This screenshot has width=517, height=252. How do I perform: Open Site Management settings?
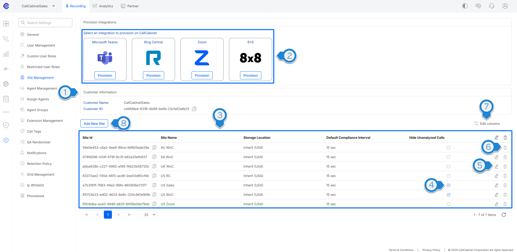click(40, 78)
